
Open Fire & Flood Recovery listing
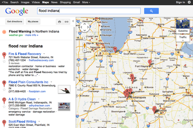tap(25, 54)
